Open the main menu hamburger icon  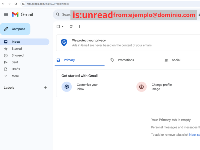pos(6,14)
